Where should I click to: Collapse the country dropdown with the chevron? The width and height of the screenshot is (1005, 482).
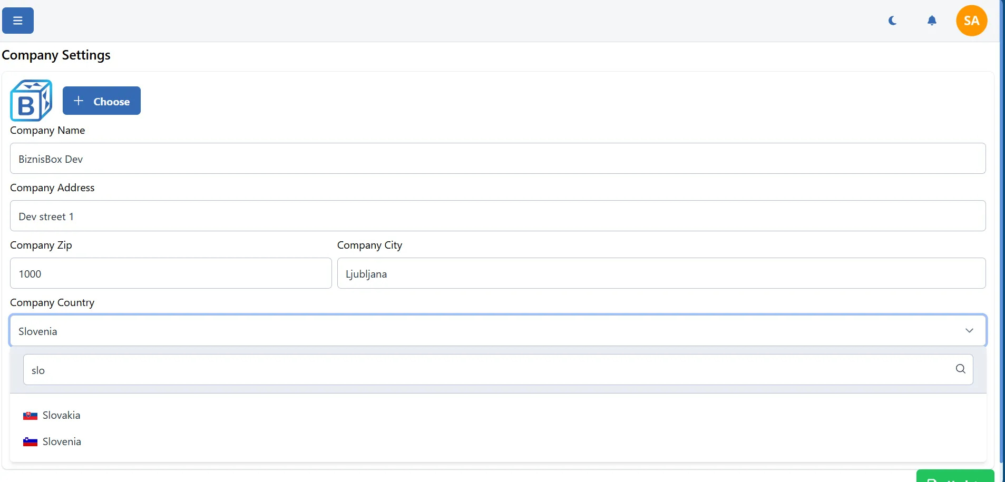click(970, 330)
